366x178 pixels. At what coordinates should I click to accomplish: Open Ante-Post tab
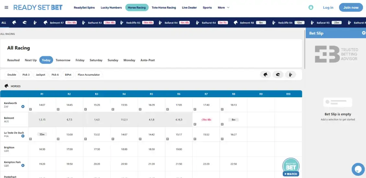click(x=147, y=60)
